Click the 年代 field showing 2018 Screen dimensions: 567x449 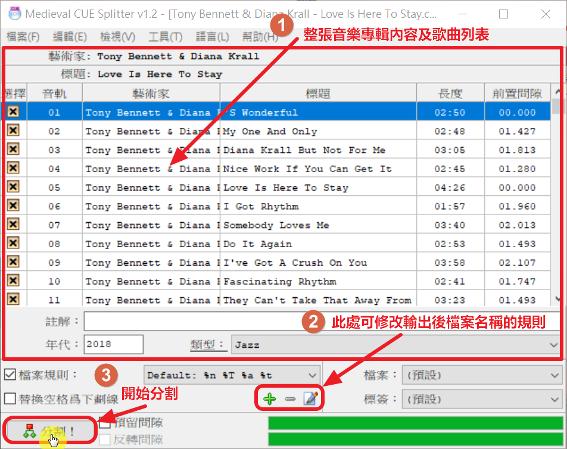pyautogui.click(x=114, y=344)
